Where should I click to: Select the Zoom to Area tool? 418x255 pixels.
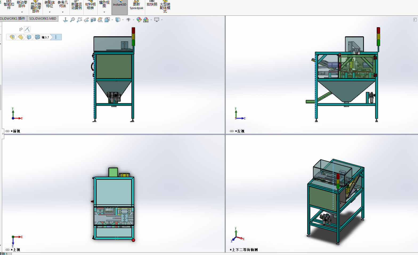(x=79, y=20)
